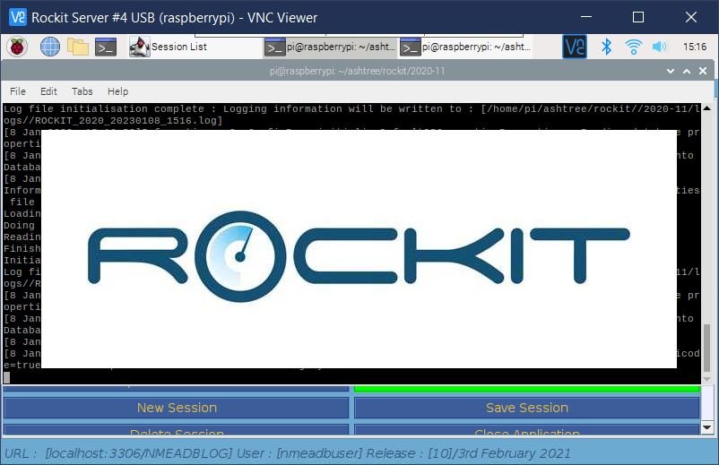Open the Raspberry Pi applications menu
The height and width of the screenshot is (465, 719).
pos(17,47)
